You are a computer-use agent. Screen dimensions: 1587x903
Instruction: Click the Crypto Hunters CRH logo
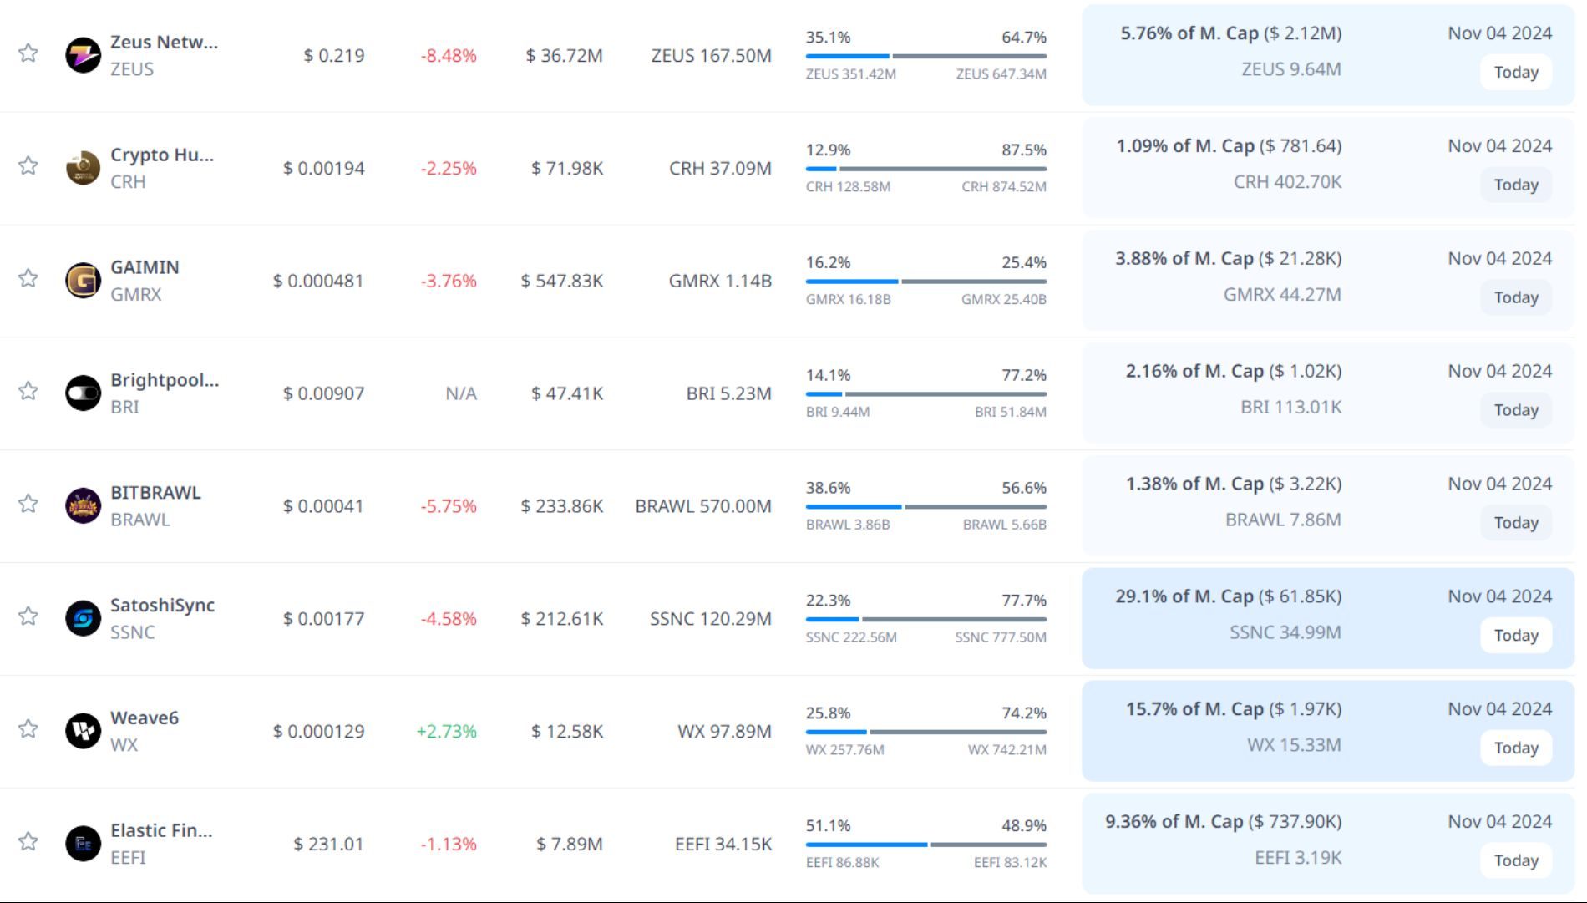pyautogui.click(x=83, y=168)
